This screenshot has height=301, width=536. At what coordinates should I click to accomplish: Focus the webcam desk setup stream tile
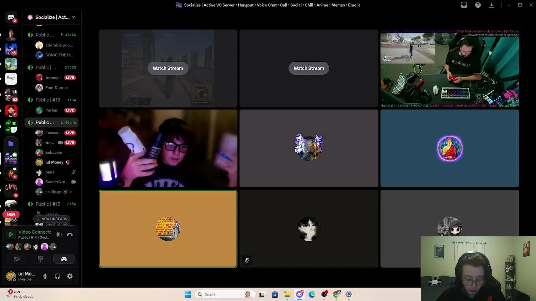pyautogui.click(x=450, y=68)
